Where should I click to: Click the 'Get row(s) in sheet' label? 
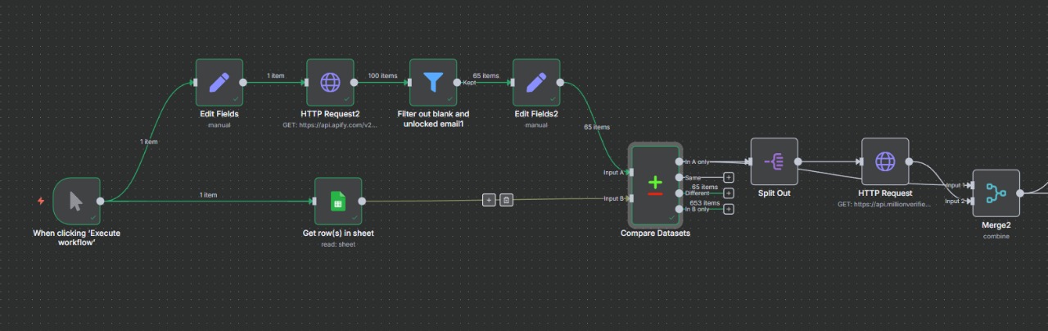click(338, 233)
